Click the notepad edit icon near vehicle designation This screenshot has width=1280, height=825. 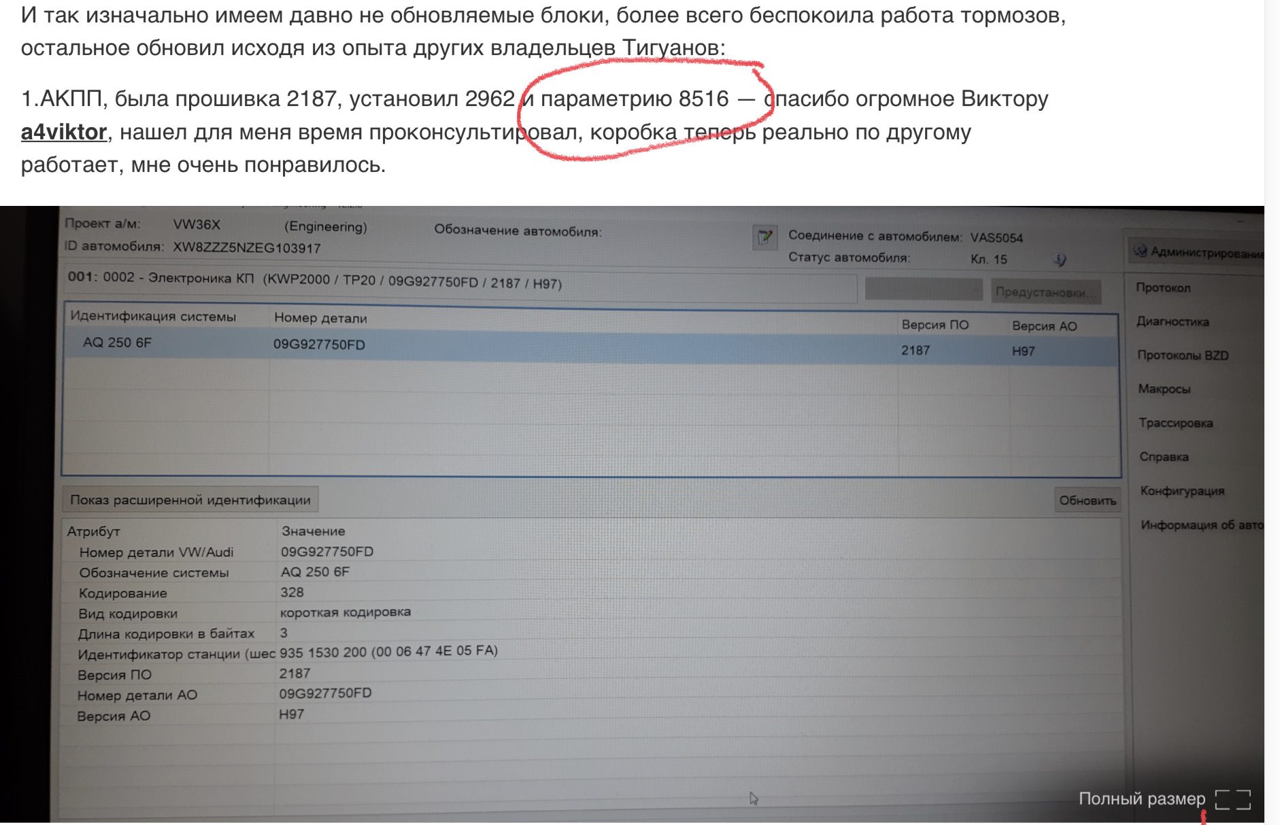(x=765, y=237)
